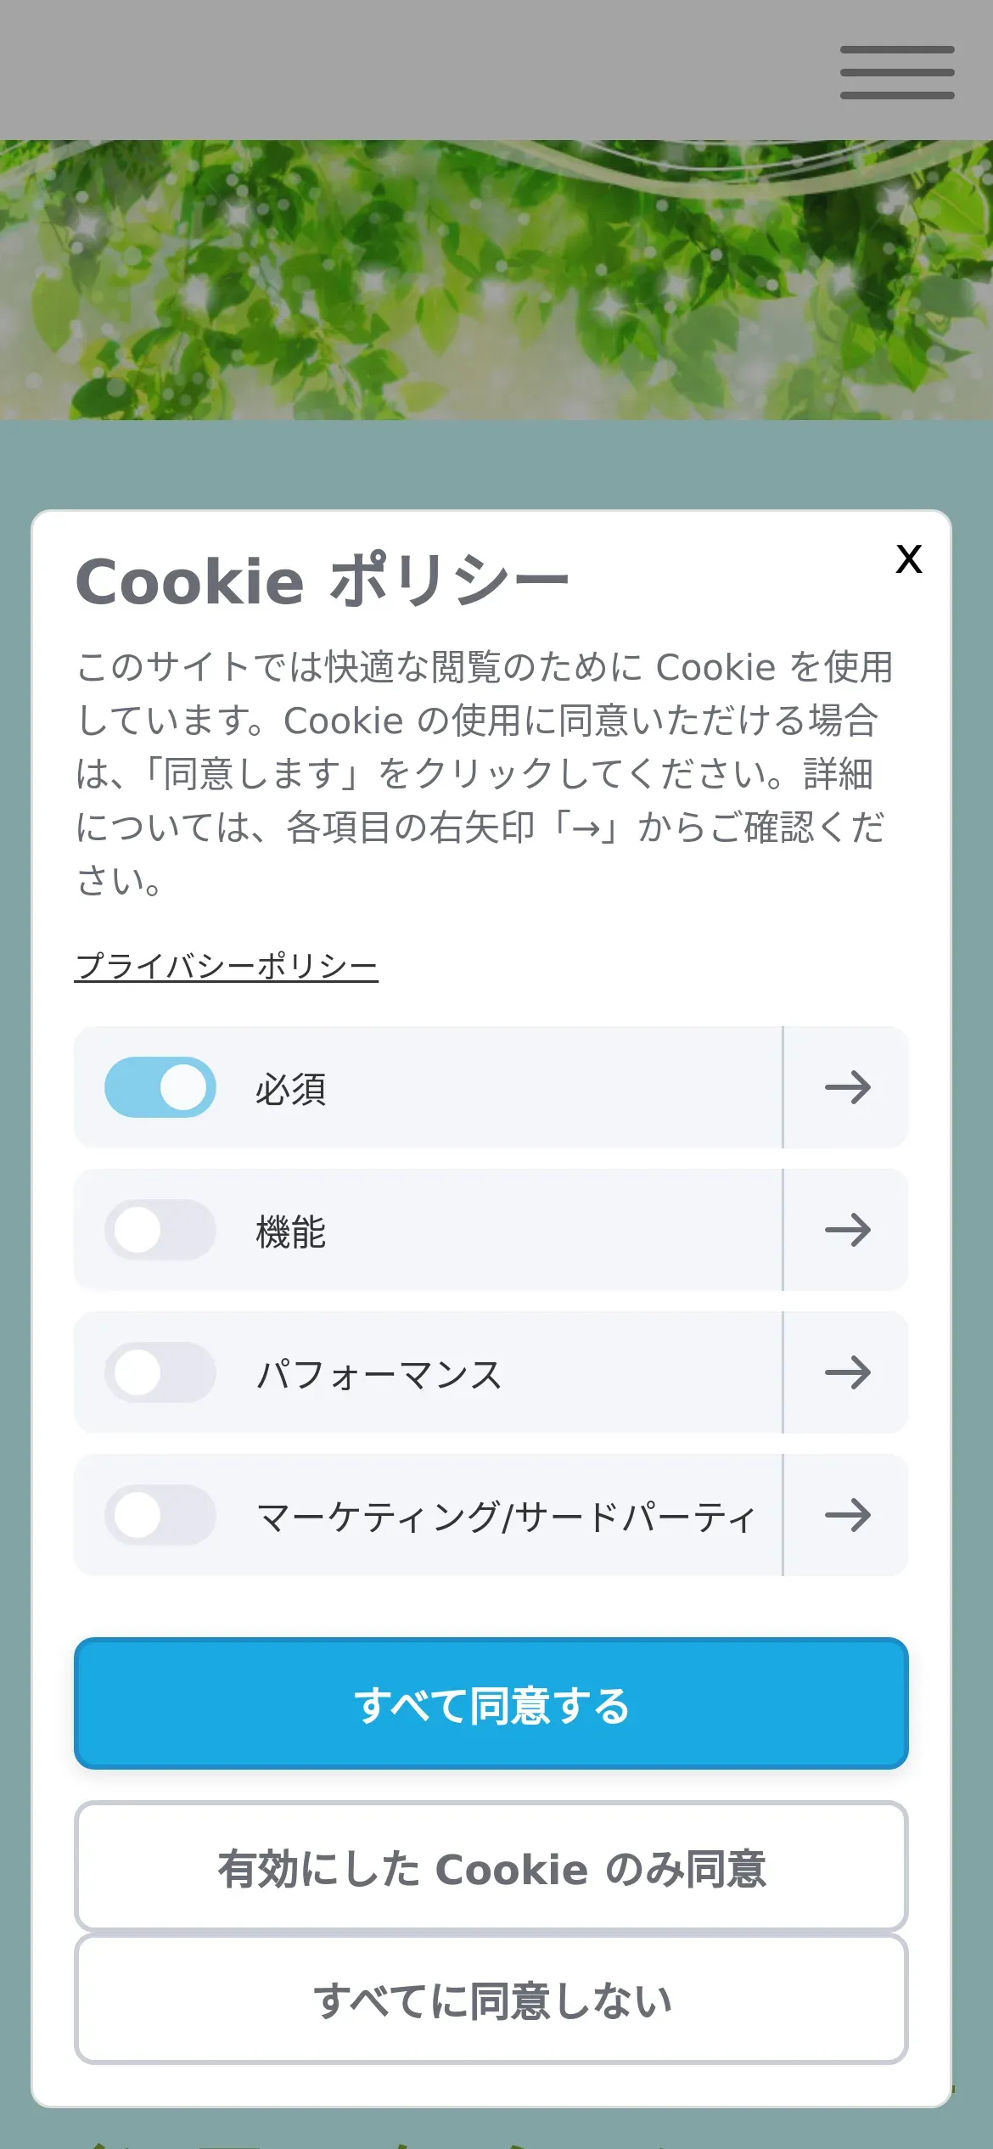This screenshot has width=993, height=2149.
Task: Click the 必須 category label
Action: point(291,1089)
